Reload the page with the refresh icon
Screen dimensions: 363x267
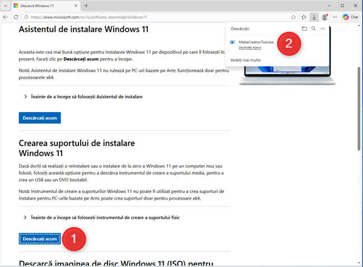coord(16,17)
